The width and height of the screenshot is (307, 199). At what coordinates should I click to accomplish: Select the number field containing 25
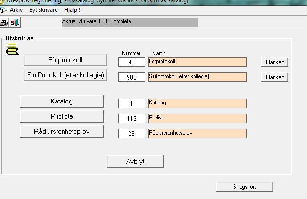(x=131, y=134)
